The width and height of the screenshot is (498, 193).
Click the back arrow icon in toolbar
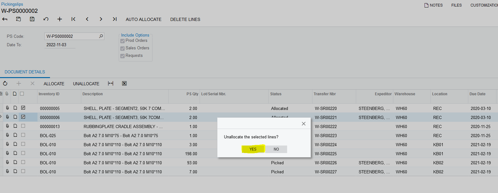point(5,19)
